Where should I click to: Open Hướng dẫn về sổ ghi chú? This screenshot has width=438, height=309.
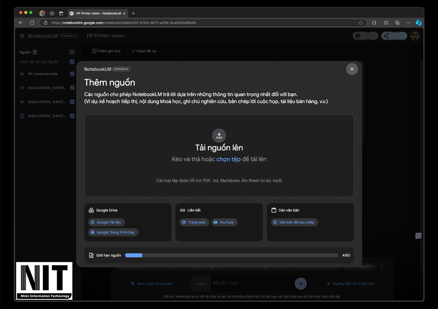click(x=350, y=284)
